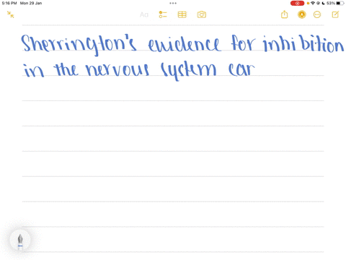
Task: Open the Aa text format options
Action: pos(144,14)
